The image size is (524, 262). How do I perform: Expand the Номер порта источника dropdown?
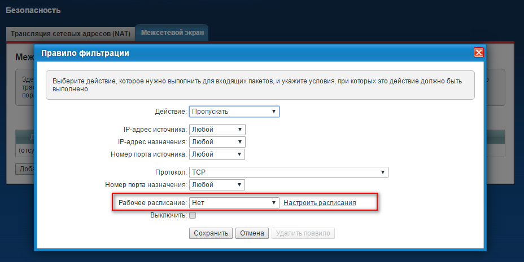pyautogui.click(x=217, y=154)
